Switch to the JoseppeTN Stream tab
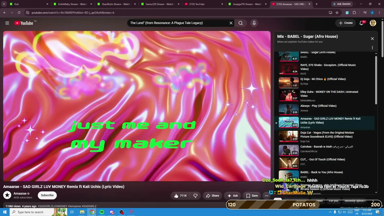This screenshot has height=216, width=384. (248, 4)
